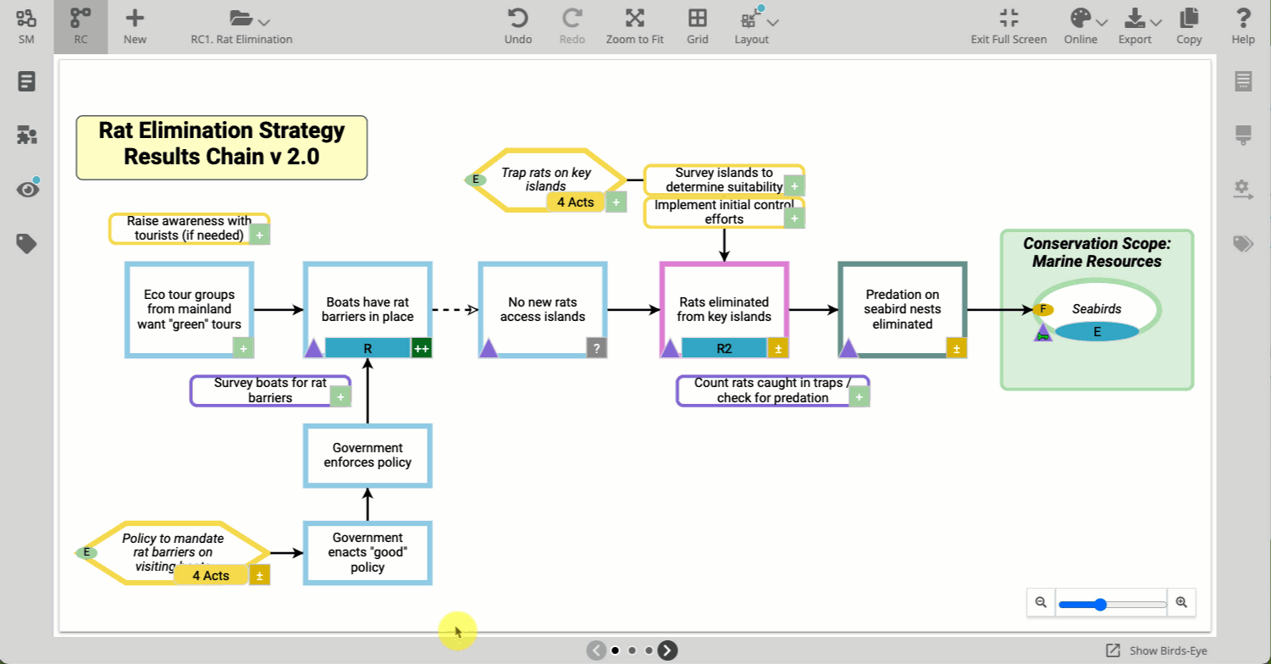The height and width of the screenshot is (664, 1271).
Task: Open the Export dropdown menu
Action: coord(1142,19)
